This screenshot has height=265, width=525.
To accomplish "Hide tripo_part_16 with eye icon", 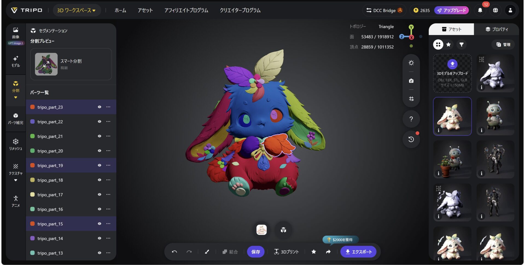I will coord(100,209).
